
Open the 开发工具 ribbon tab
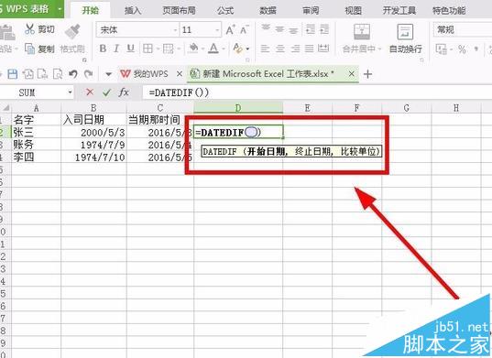[399, 10]
